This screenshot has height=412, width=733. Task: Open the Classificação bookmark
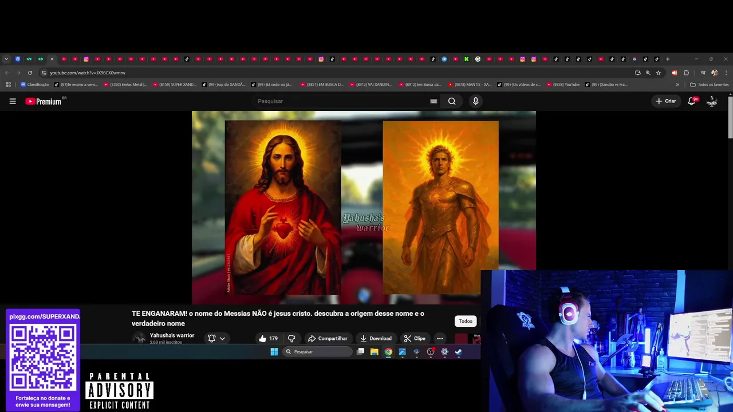coord(34,85)
